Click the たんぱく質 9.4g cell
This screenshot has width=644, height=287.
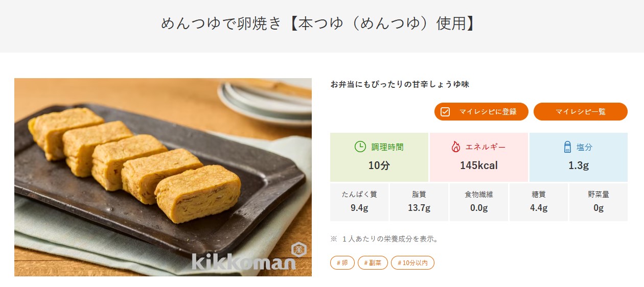[359, 202]
